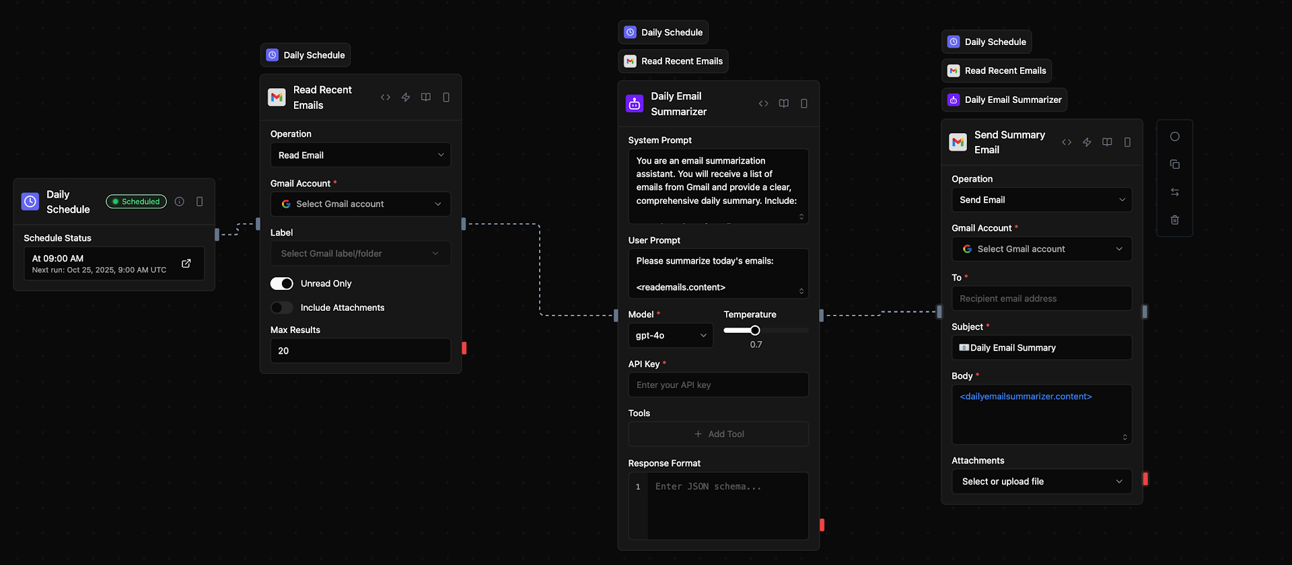Turn off the Unread Only toggle
This screenshot has width=1292, height=565.
[282, 284]
